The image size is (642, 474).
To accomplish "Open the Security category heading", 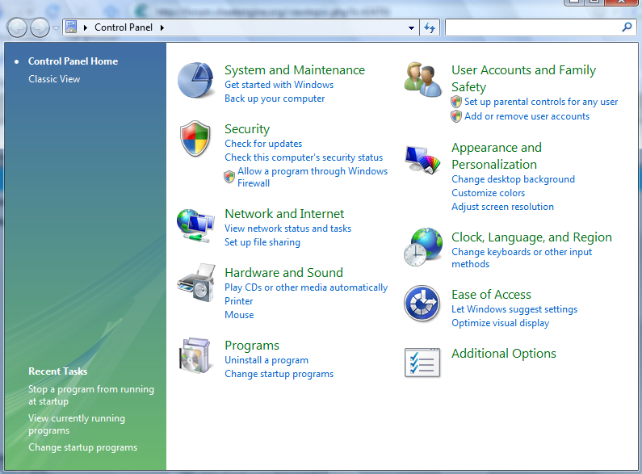I will click(x=247, y=129).
